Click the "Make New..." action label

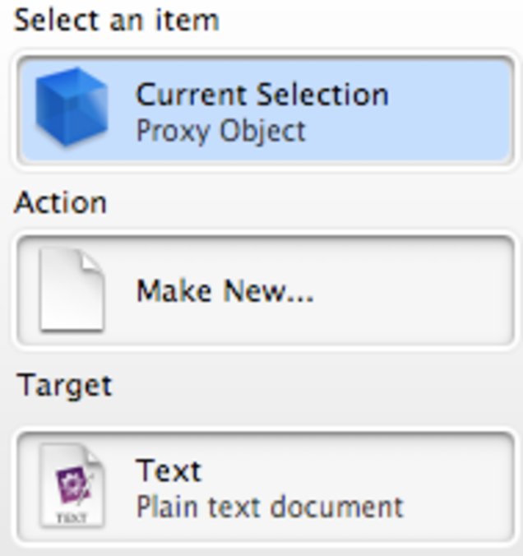coord(224,290)
